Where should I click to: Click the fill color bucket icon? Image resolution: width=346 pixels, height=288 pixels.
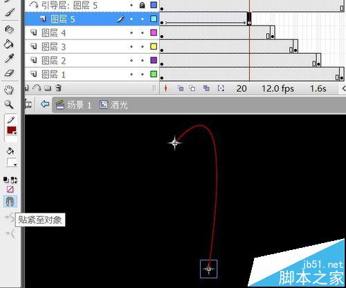tap(10, 151)
